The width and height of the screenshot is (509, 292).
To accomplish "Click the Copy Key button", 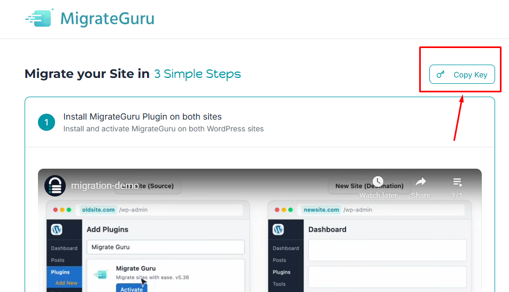I will (x=462, y=74).
